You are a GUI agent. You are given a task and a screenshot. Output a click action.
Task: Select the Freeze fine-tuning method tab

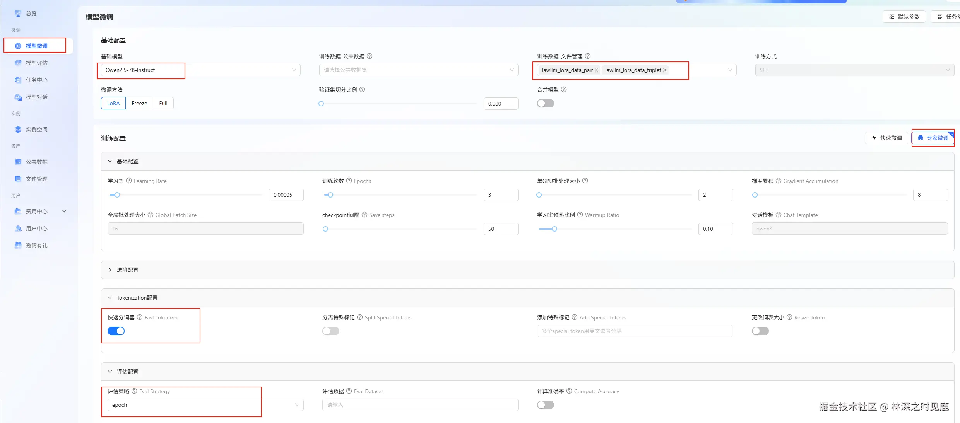[x=139, y=104]
